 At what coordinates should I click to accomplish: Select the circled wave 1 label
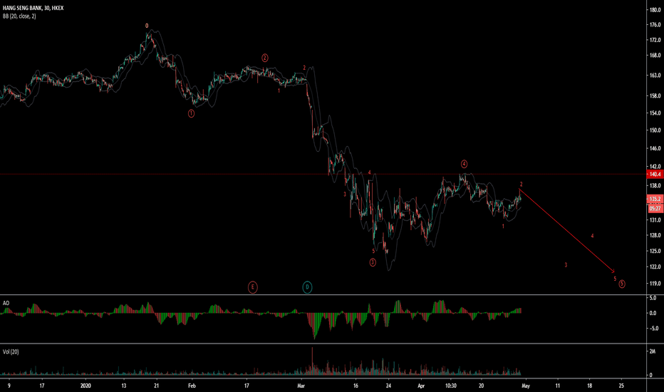[x=191, y=113]
